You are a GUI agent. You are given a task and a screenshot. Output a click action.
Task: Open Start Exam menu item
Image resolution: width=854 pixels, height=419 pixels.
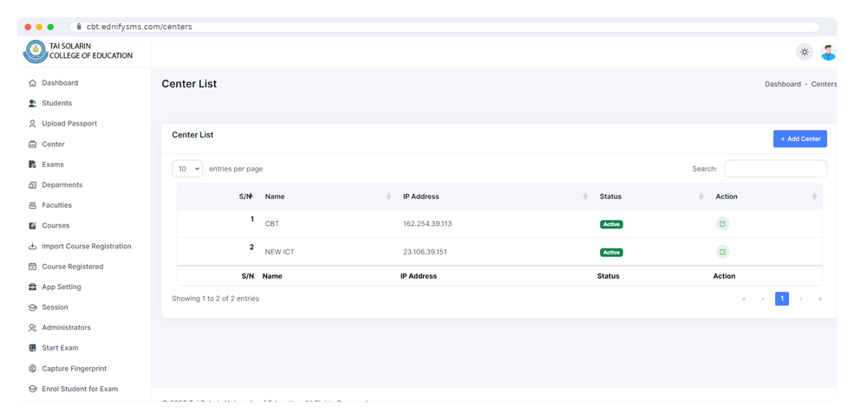point(60,348)
